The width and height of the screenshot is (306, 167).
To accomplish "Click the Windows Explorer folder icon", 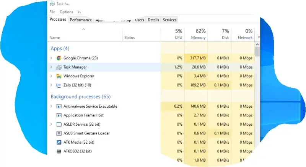I will [59, 76].
